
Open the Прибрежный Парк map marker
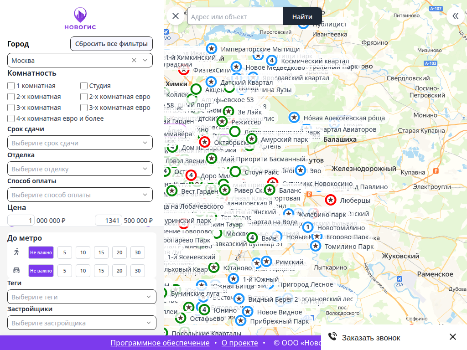[241, 321]
